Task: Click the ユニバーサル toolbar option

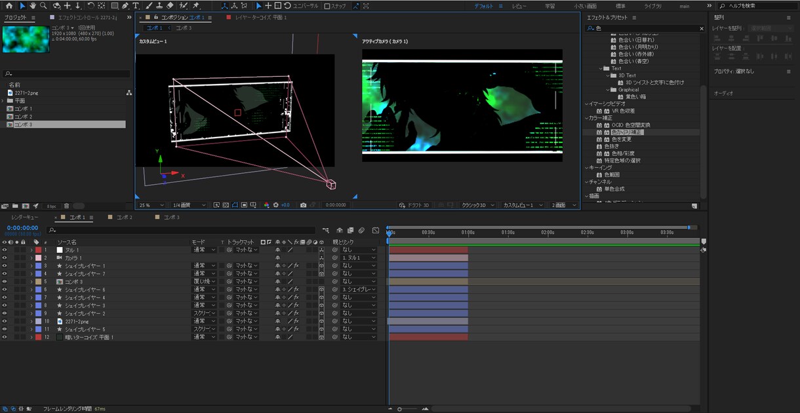Action: 305,6
